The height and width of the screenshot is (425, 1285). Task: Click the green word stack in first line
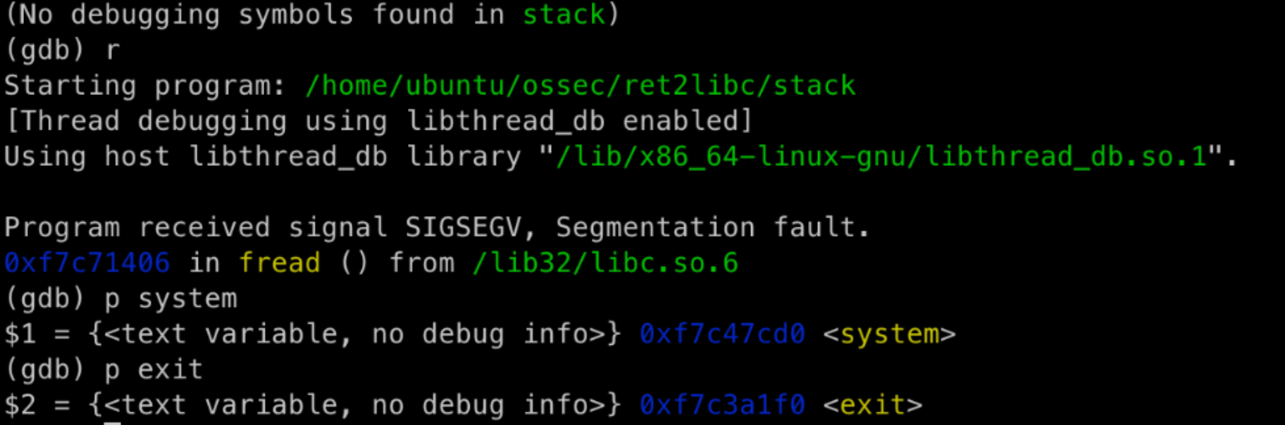564,15
